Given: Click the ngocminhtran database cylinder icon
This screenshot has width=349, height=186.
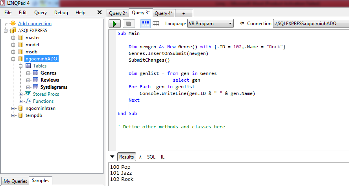Looking at the screenshot, I should 20,108.
